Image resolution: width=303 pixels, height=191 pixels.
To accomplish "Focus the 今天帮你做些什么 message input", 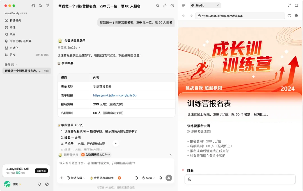I will 116,163.
